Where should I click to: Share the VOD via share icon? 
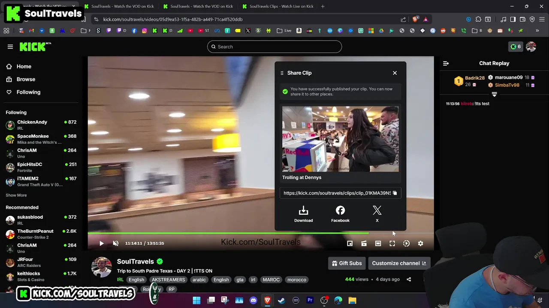pyautogui.click(x=409, y=279)
